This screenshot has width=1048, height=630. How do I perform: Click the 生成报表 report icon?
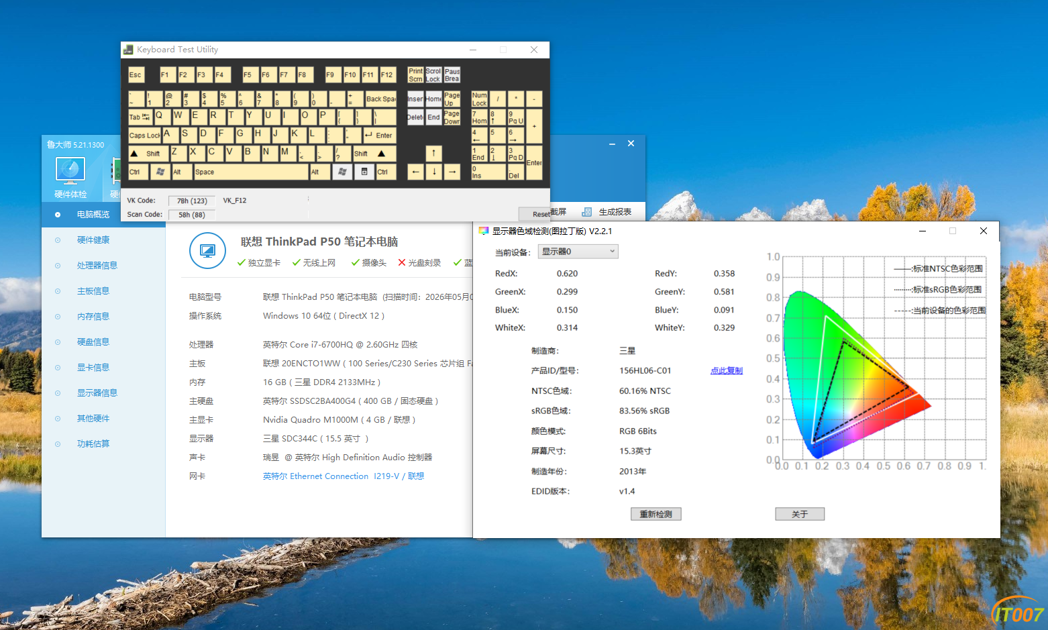(x=586, y=212)
